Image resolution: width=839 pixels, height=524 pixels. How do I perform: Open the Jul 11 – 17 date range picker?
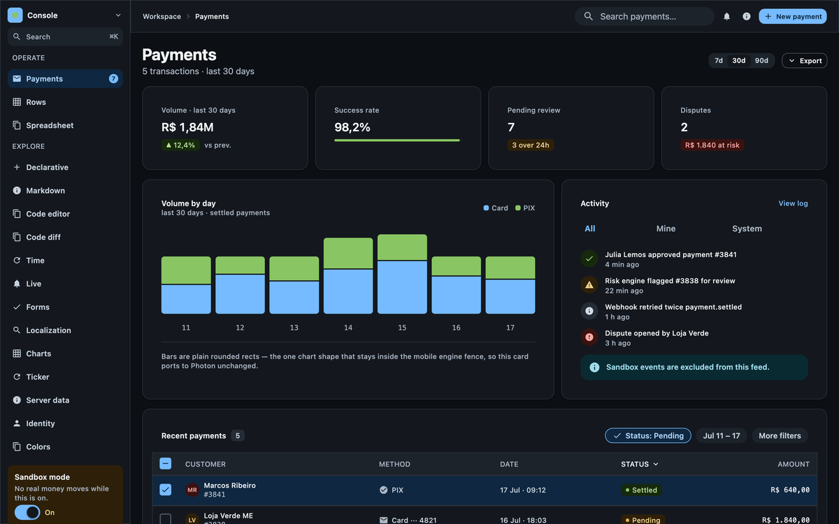click(x=722, y=435)
